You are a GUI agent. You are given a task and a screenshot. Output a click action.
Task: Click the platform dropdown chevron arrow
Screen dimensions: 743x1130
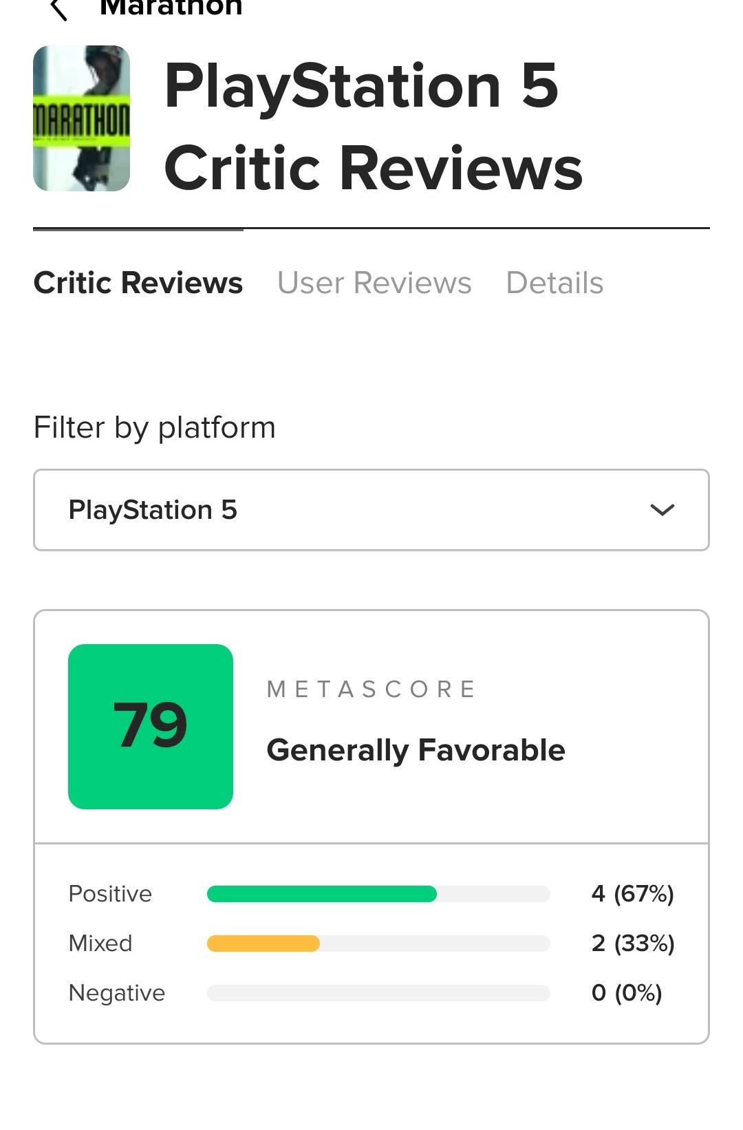pos(662,510)
